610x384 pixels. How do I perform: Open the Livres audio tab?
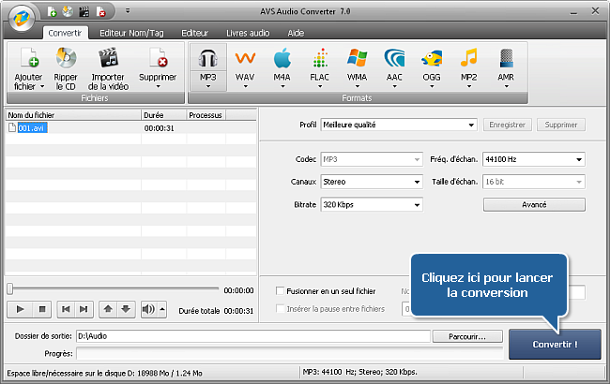click(x=250, y=32)
